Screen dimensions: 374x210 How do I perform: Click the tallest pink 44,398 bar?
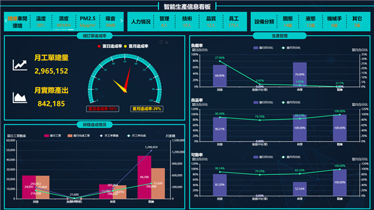144,177
